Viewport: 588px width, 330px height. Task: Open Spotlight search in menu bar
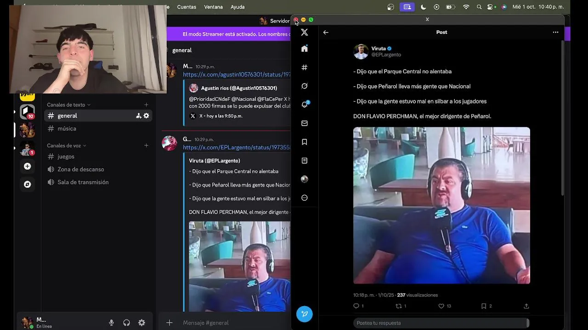point(479,7)
